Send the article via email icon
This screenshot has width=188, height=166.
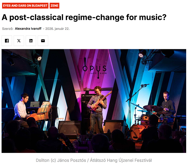(43, 41)
